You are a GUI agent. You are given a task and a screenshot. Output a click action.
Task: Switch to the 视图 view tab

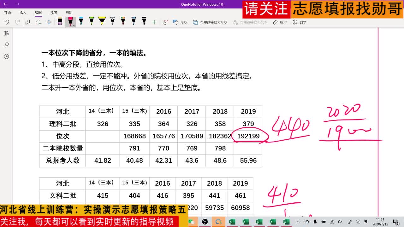click(54, 13)
